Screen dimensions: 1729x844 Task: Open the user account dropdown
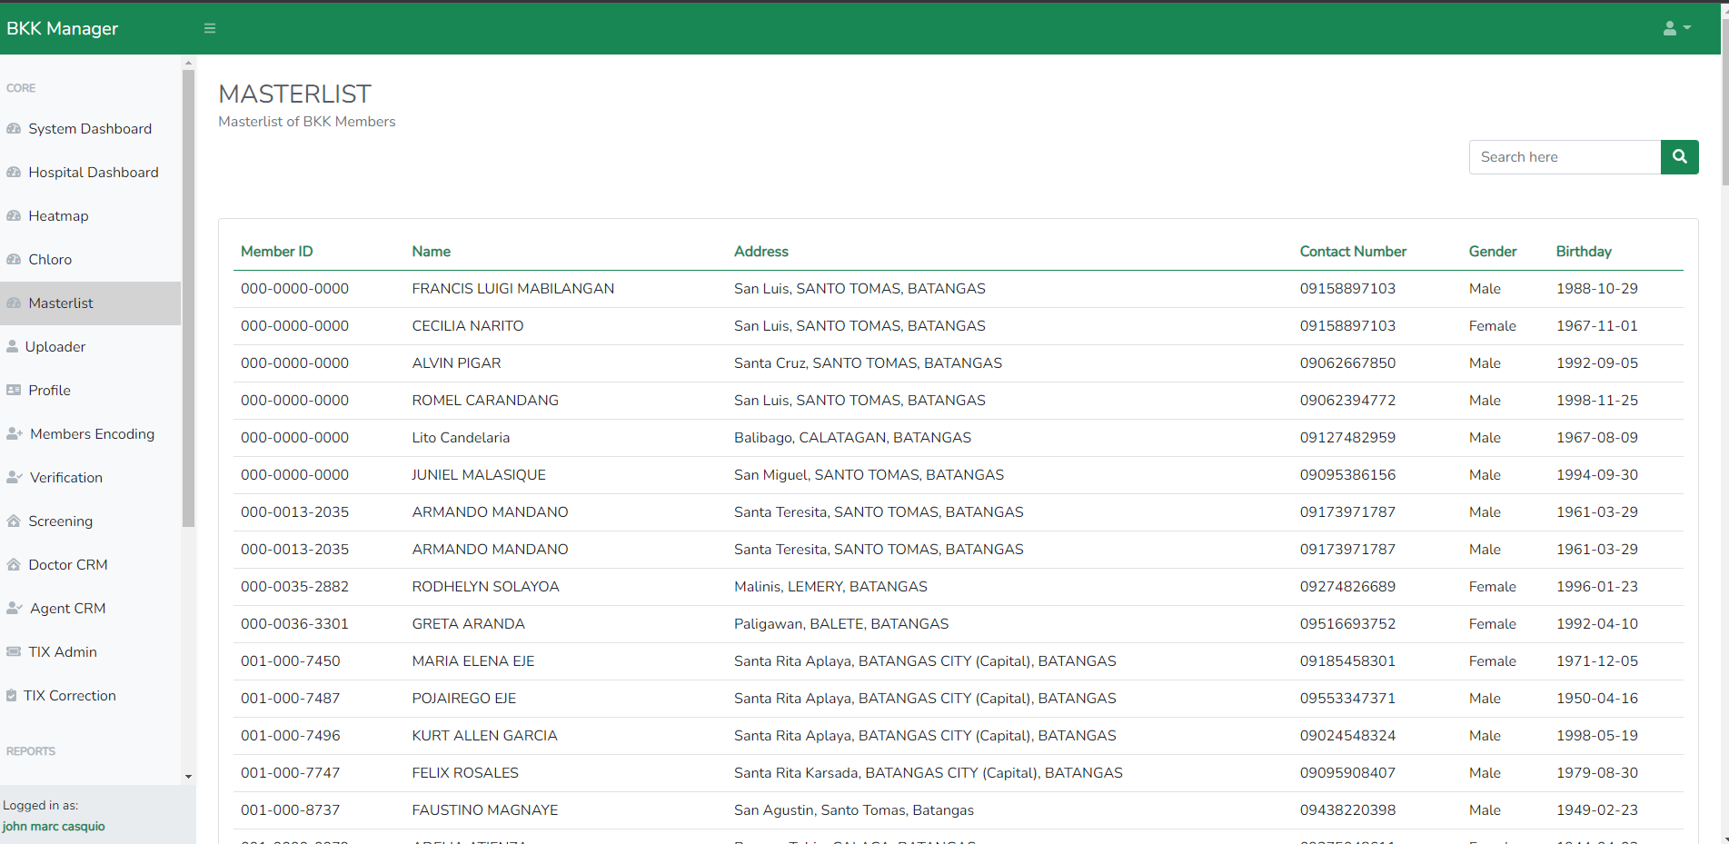coord(1676,28)
